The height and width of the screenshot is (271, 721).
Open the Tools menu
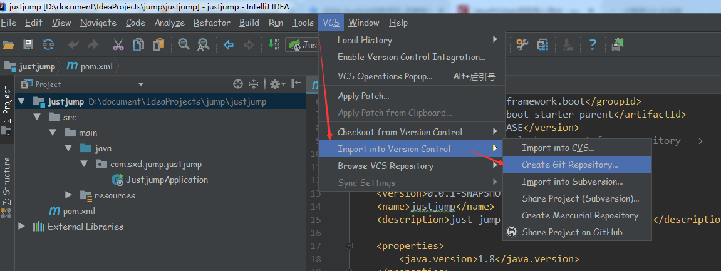coord(303,23)
